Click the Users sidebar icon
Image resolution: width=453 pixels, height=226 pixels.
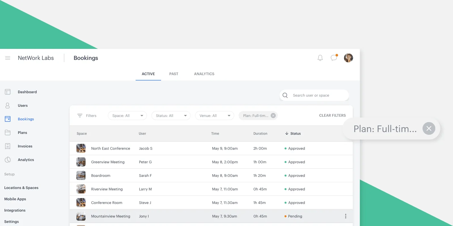tap(8, 105)
